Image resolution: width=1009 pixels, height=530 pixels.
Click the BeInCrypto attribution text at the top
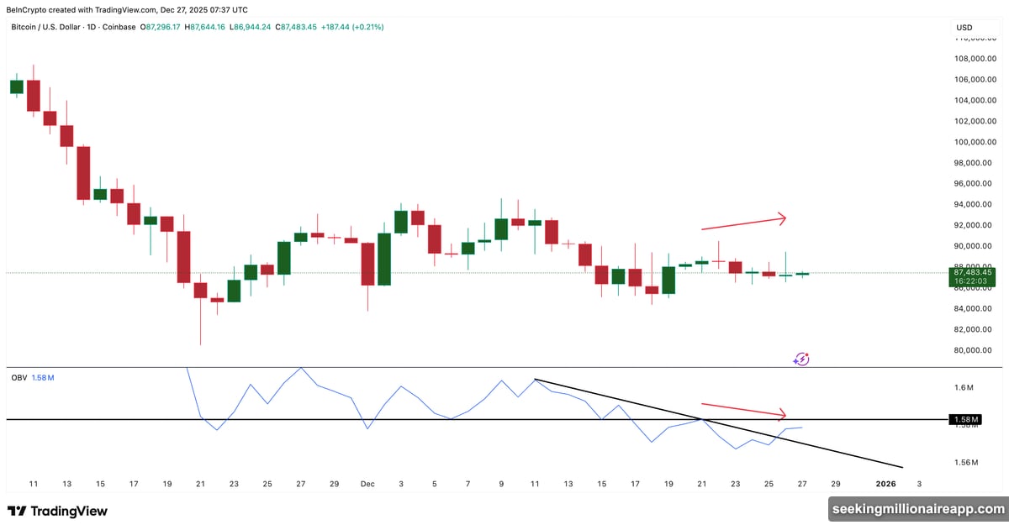126,9
